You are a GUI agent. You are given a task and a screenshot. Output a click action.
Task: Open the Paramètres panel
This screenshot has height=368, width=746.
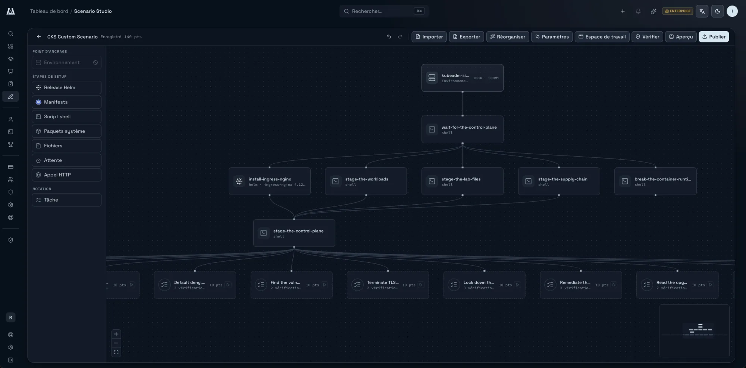coord(552,37)
